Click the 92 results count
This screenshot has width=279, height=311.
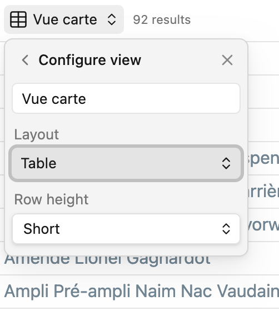point(162,19)
